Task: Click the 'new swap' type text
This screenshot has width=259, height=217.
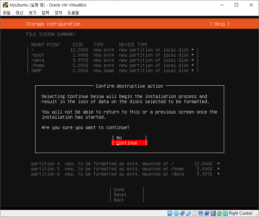Action: click(x=104, y=71)
